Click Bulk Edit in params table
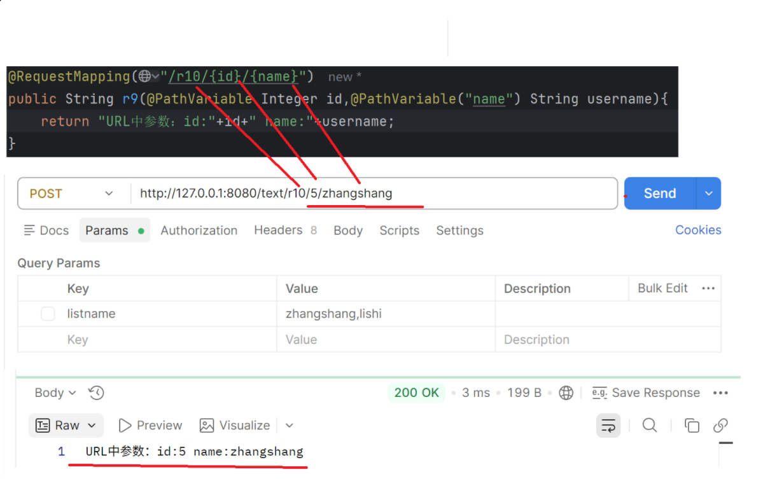The image size is (784, 502). [662, 288]
